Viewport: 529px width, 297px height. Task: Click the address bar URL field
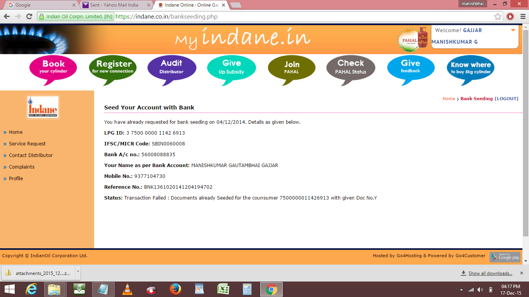pos(271,17)
